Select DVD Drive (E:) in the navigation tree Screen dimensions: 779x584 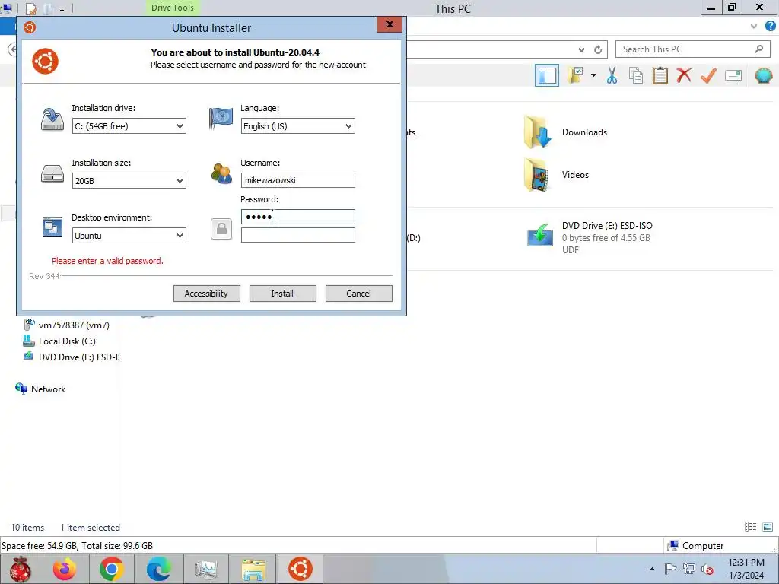pyautogui.click(x=72, y=357)
